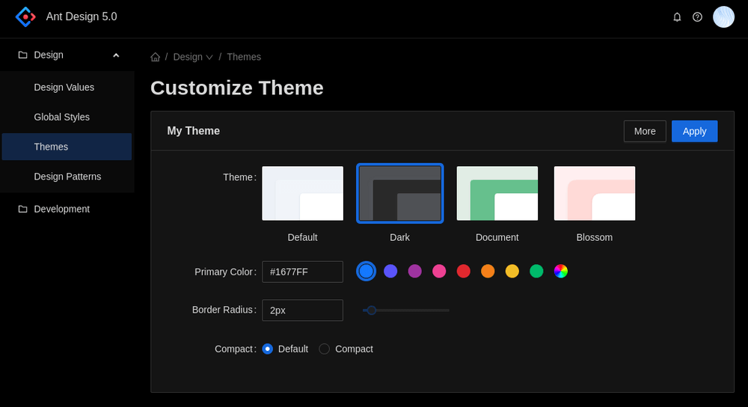Choose the Dark theme thumbnail

(x=399, y=194)
